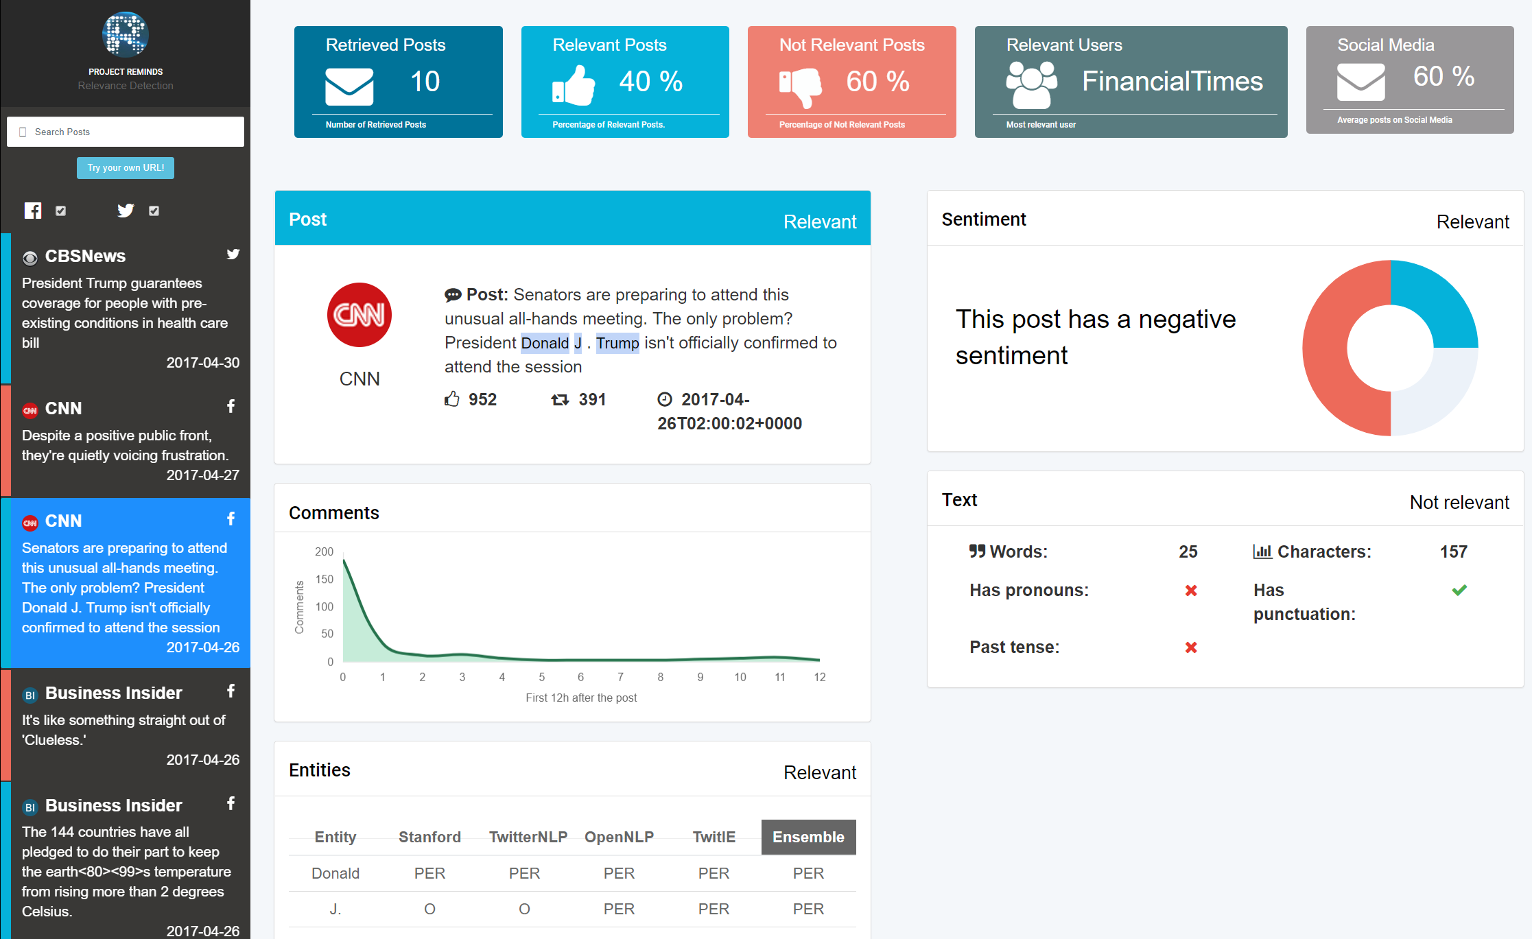Click the quote icon beside Words:
This screenshot has height=939, width=1532.
coord(977,551)
